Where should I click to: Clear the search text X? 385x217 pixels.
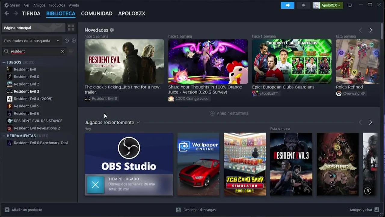click(63, 51)
